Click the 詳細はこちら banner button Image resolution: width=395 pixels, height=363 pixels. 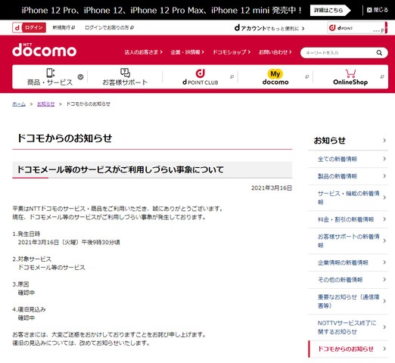pyautogui.click(x=330, y=11)
